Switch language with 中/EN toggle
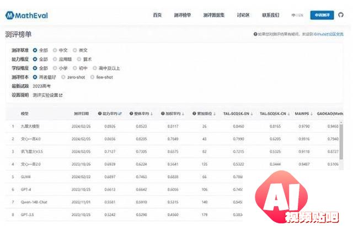This screenshot has width=353, height=226. click(297, 15)
